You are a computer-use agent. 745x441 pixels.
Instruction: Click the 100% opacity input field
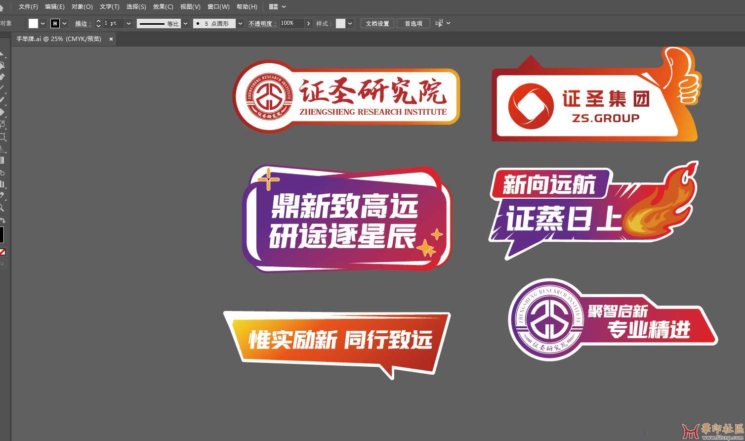(x=291, y=23)
